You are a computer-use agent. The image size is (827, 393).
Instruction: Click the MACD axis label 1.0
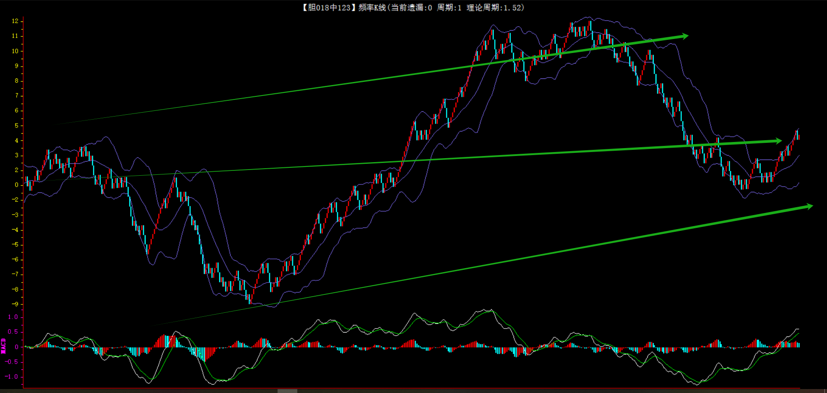tap(13, 317)
